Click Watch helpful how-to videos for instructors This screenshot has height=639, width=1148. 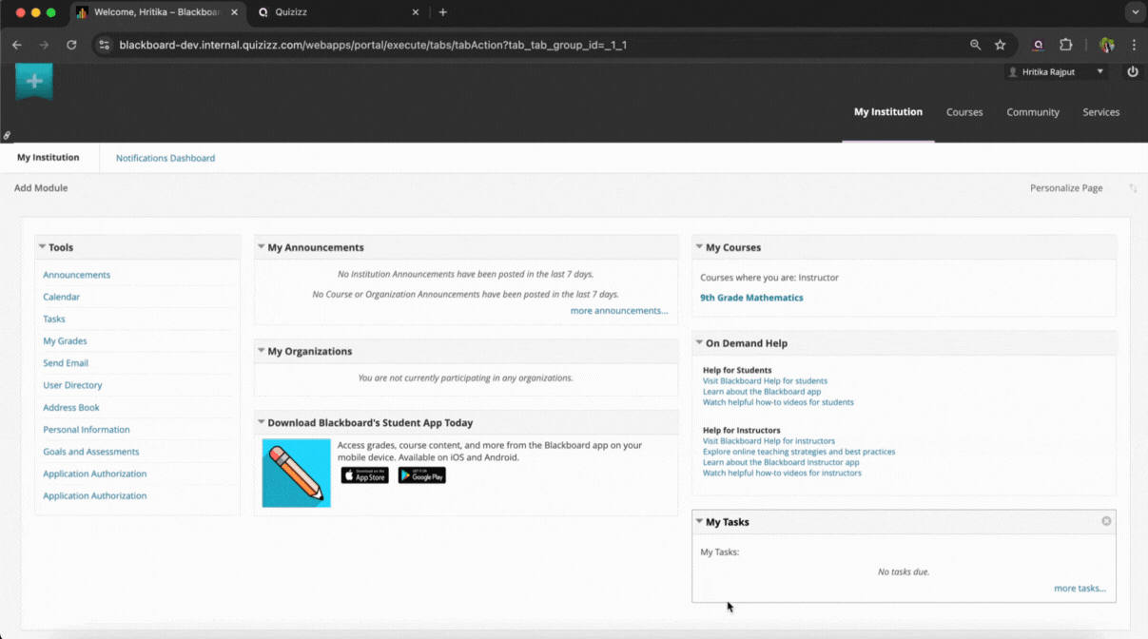782,473
